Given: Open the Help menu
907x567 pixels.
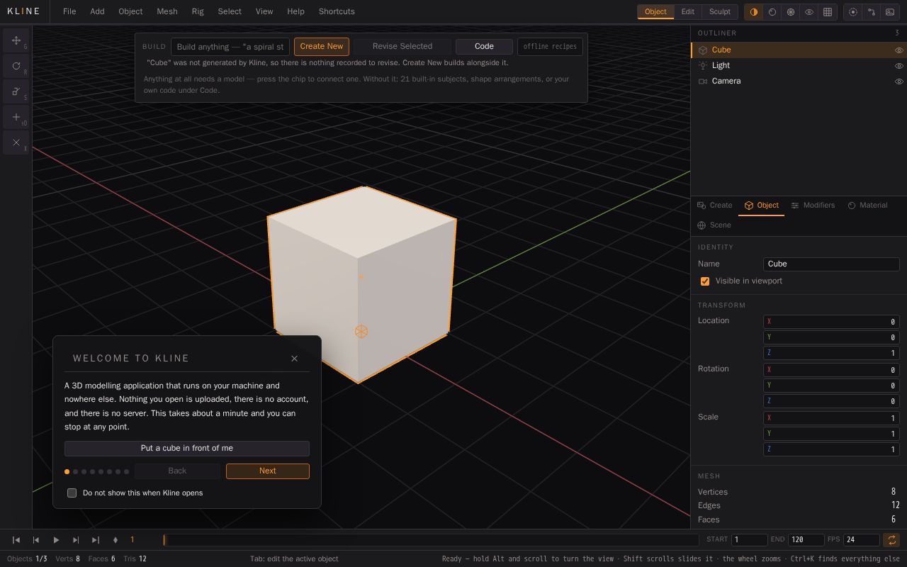Looking at the screenshot, I should [295, 12].
